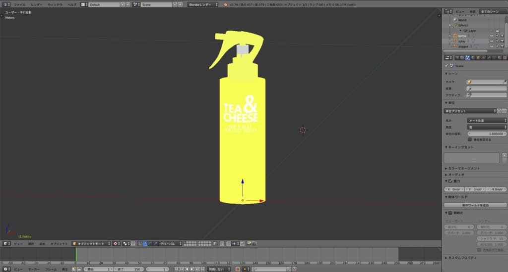The image size is (508, 272).
Task: Open the グローバル orientation dropdown
Action: point(170,244)
